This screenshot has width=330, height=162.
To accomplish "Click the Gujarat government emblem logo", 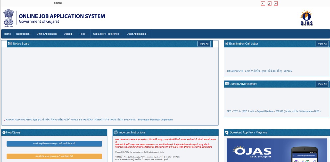I will click(9, 18).
